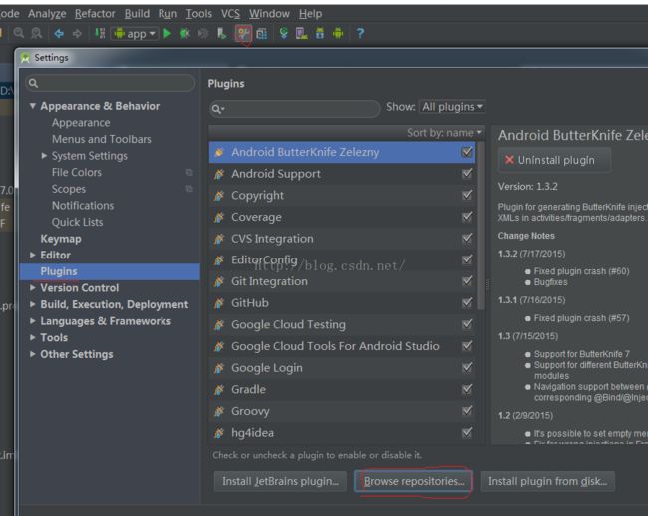Image resolution: width=648 pixels, height=516 pixels.
Task: Toggle the Copyright plugin checkbox
Action: click(467, 195)
